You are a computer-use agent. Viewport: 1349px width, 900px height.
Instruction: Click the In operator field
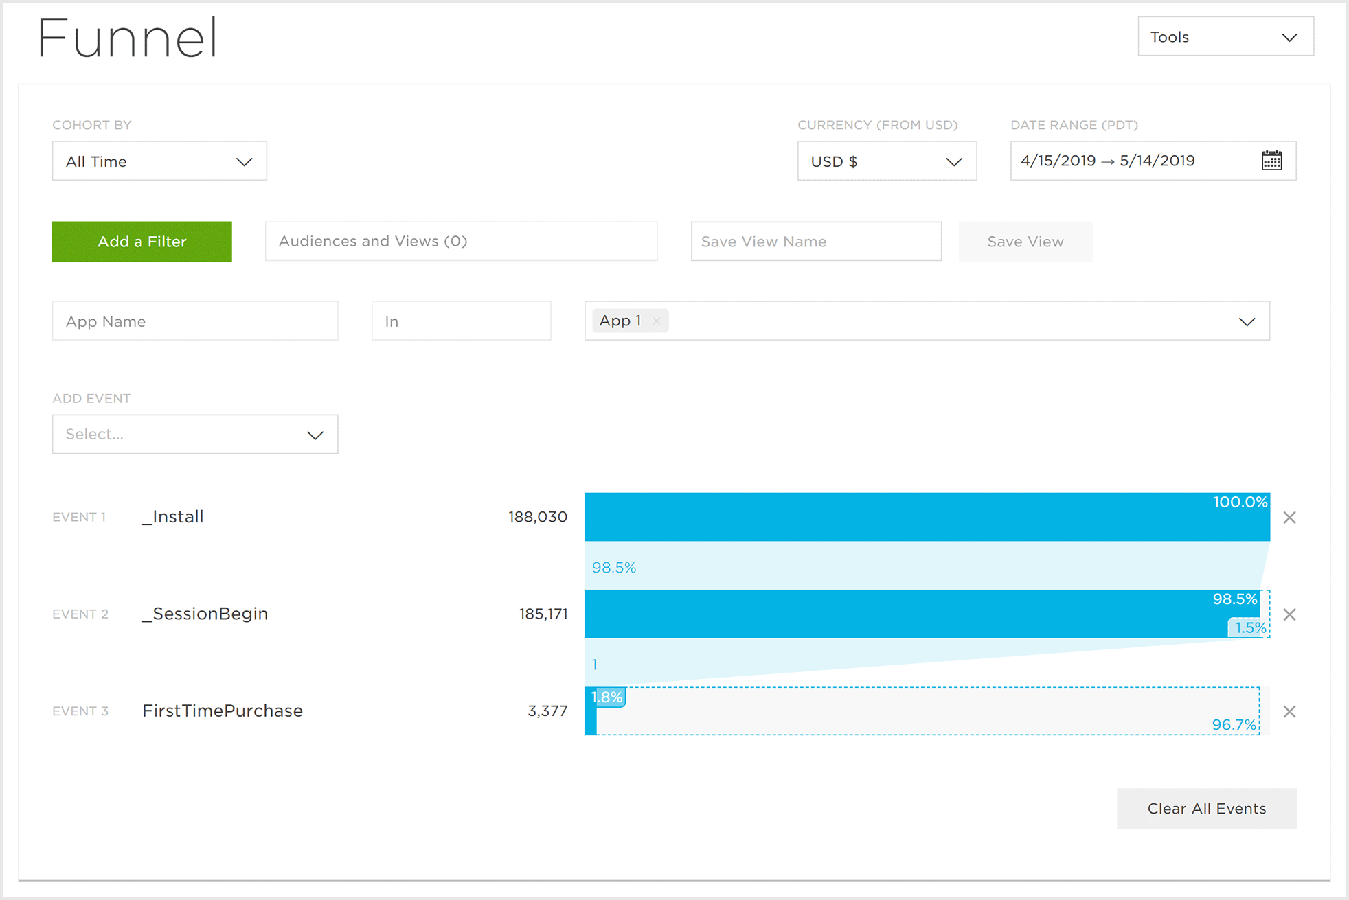pyautogui.click(x=461, y=321)
